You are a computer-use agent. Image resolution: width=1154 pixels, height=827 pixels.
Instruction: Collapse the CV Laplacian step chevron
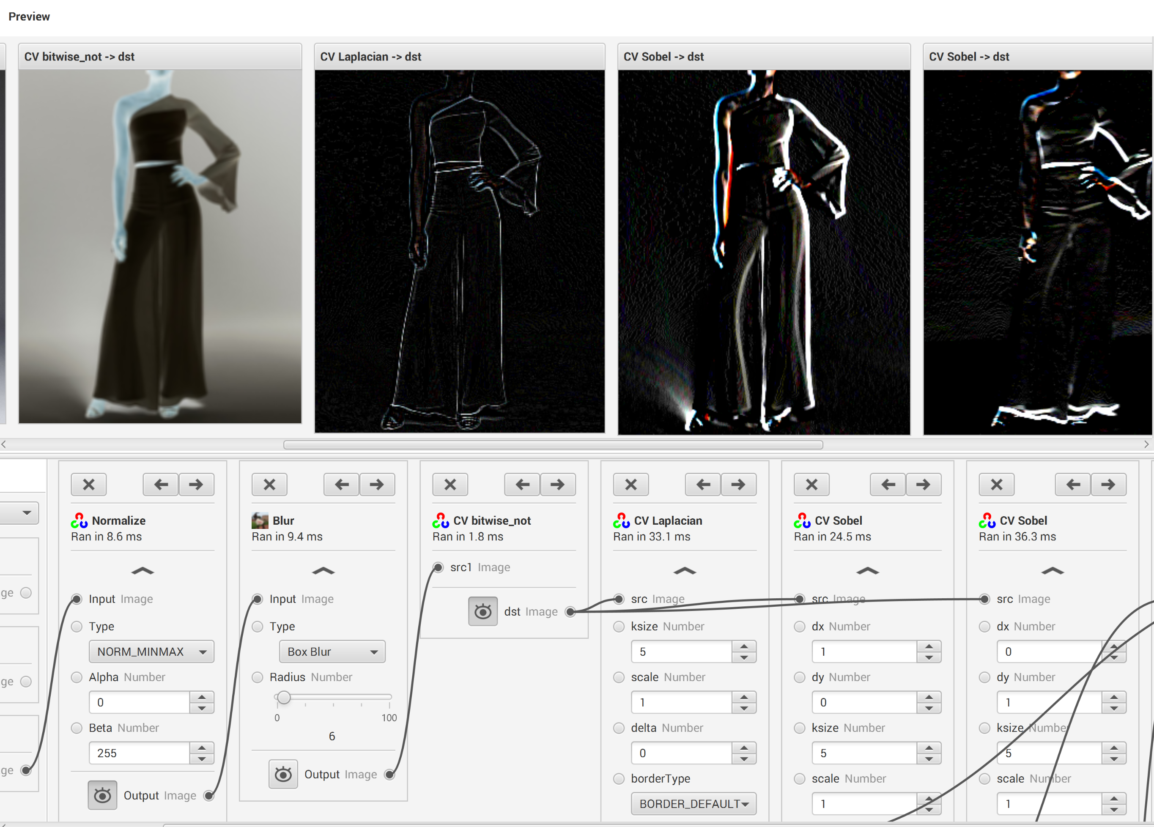[x=684, y=571]
